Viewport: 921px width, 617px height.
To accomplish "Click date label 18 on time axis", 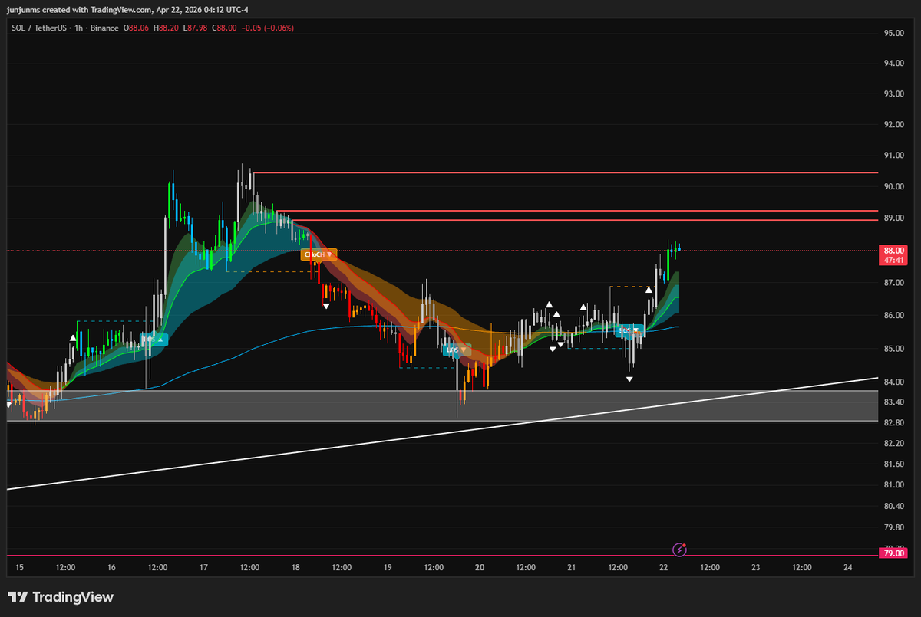I will coord(295,568).
